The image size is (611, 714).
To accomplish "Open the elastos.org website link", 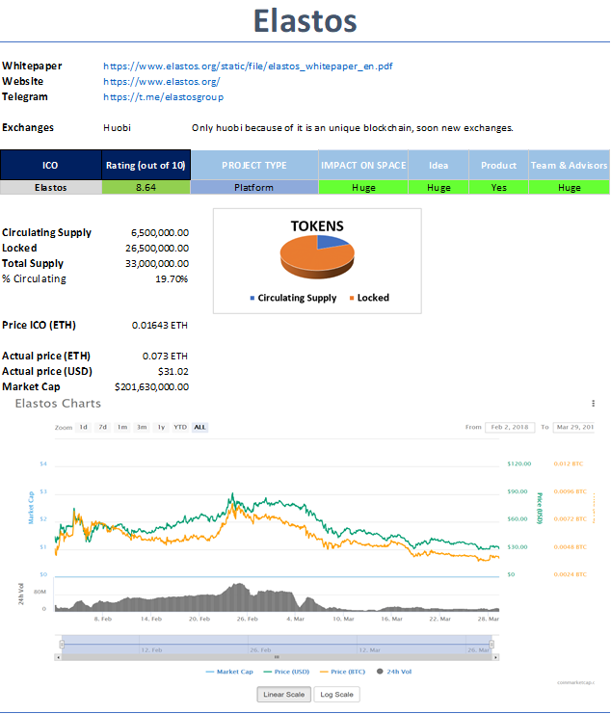I will click(x=162, y=82).
